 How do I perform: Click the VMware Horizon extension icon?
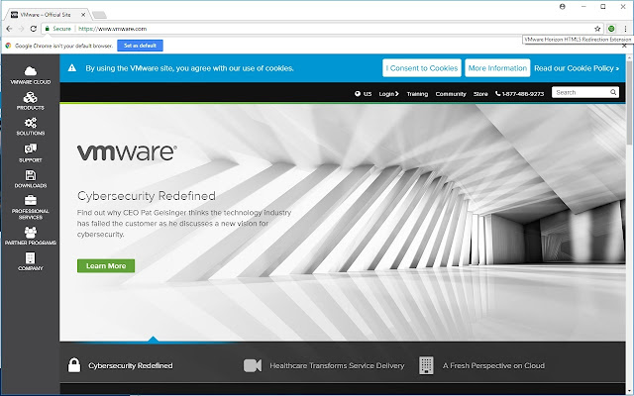tap(611, 29)
